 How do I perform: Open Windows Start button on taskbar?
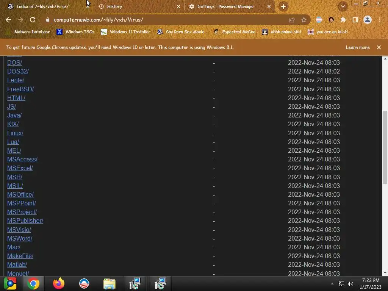click(x=10, y=283)
